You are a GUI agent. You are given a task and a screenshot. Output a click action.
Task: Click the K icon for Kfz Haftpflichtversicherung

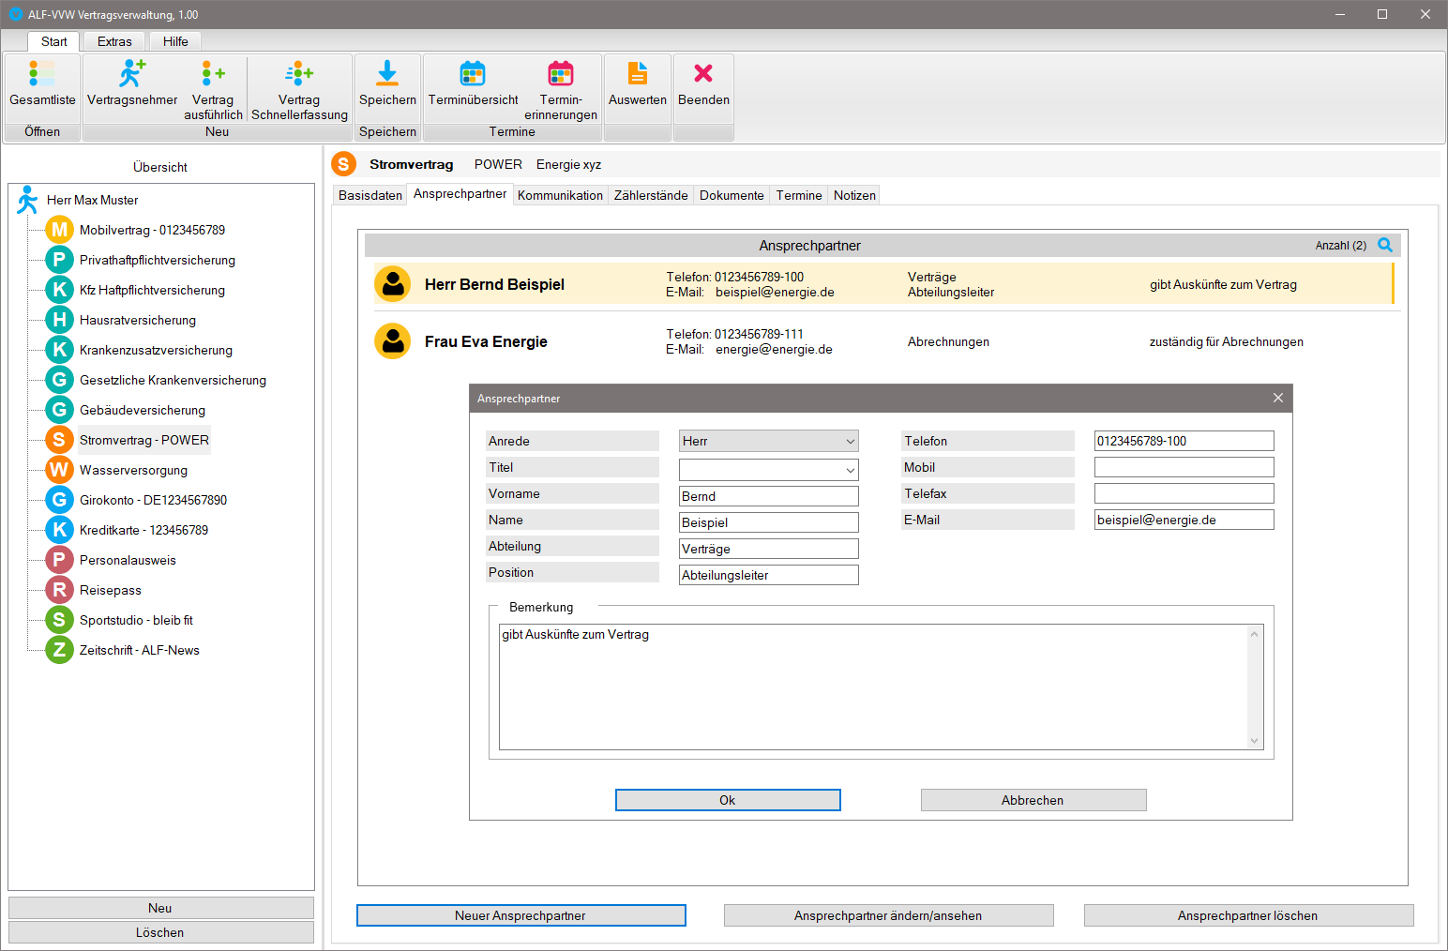pos(59,290)
